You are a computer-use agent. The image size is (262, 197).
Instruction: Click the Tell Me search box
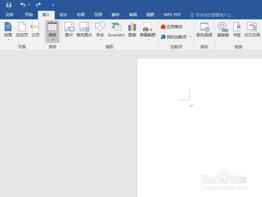click(212, 15)
